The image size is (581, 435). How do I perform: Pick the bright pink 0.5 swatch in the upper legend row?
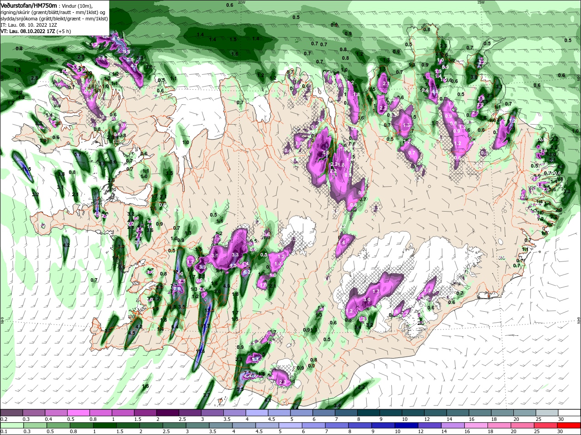(78, 413)
